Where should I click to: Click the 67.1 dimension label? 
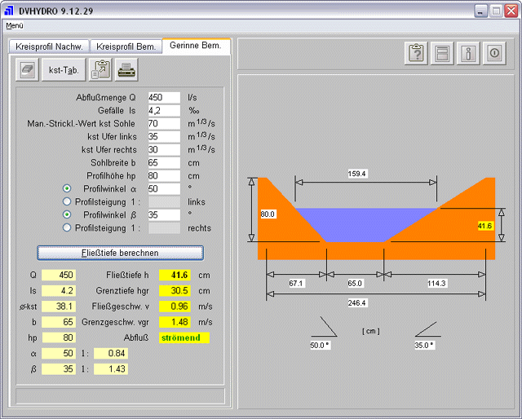click(x=295, y=284)
